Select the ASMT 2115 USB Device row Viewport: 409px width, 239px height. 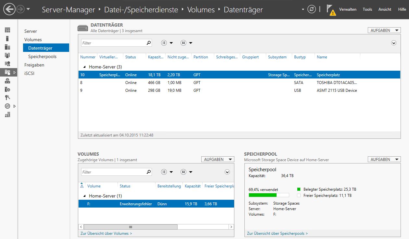[239, 90]
